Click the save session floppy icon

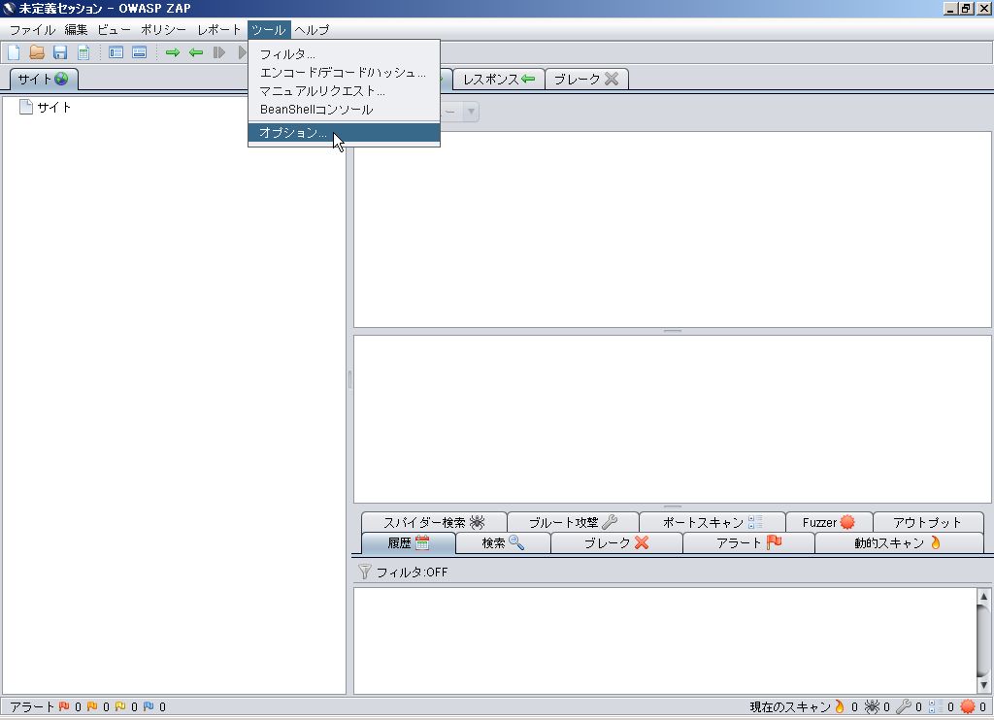pos(60,52)
